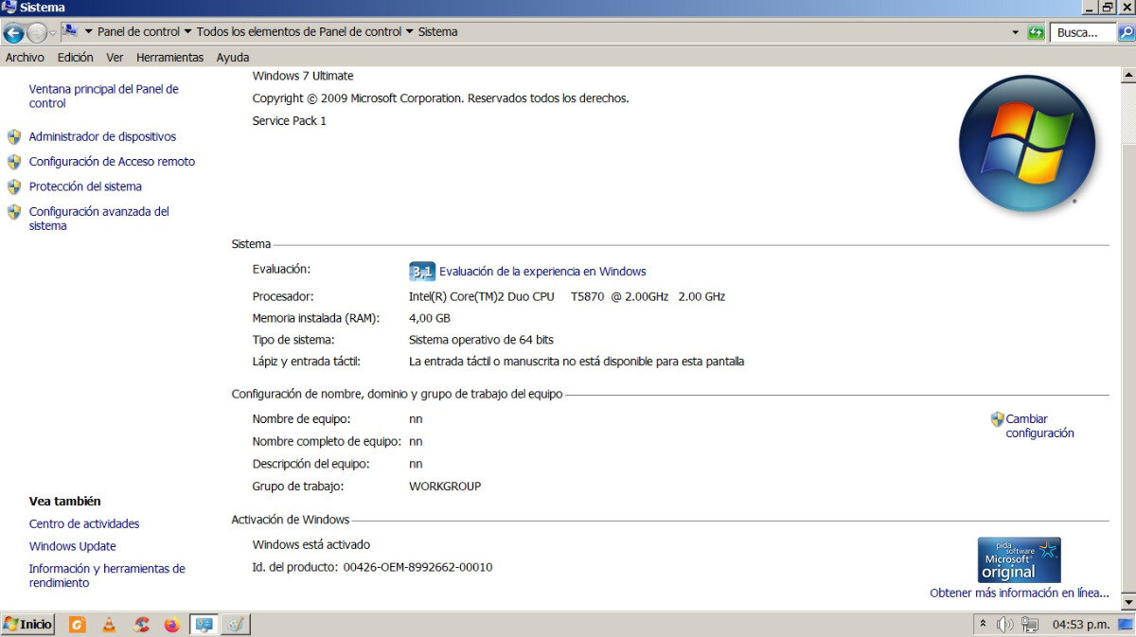The width and height of the screenshot is (1136, 637).
Task: Click the Service Pack 1 text
Action: point(290,121)
